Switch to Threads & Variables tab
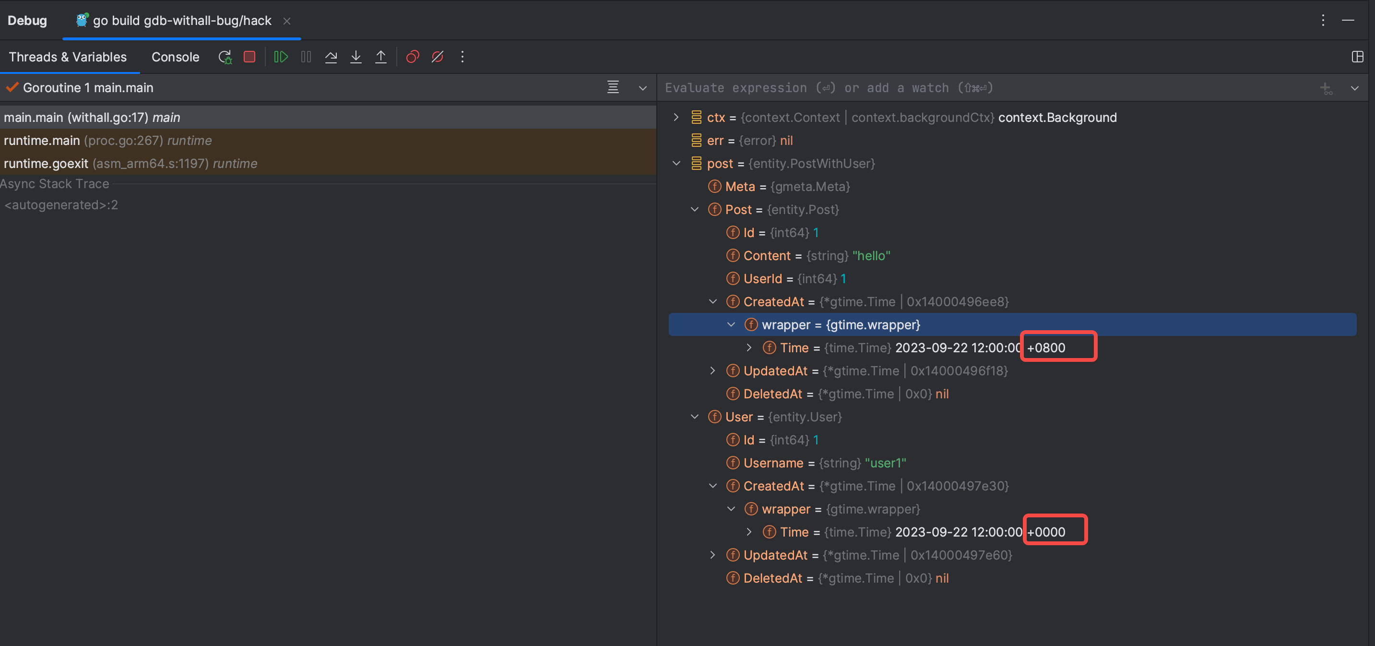Viewport: 1375px width, 646px height. tap(68, 57)
